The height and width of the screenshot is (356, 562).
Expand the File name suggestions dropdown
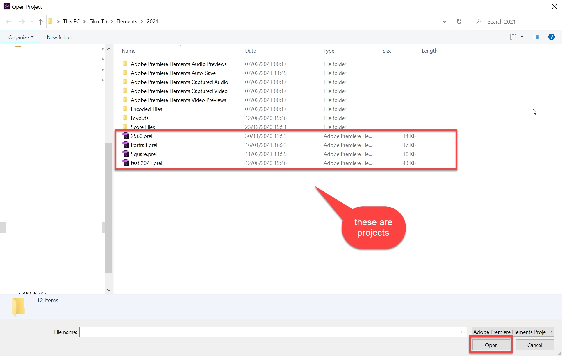[x=463, y=332]
